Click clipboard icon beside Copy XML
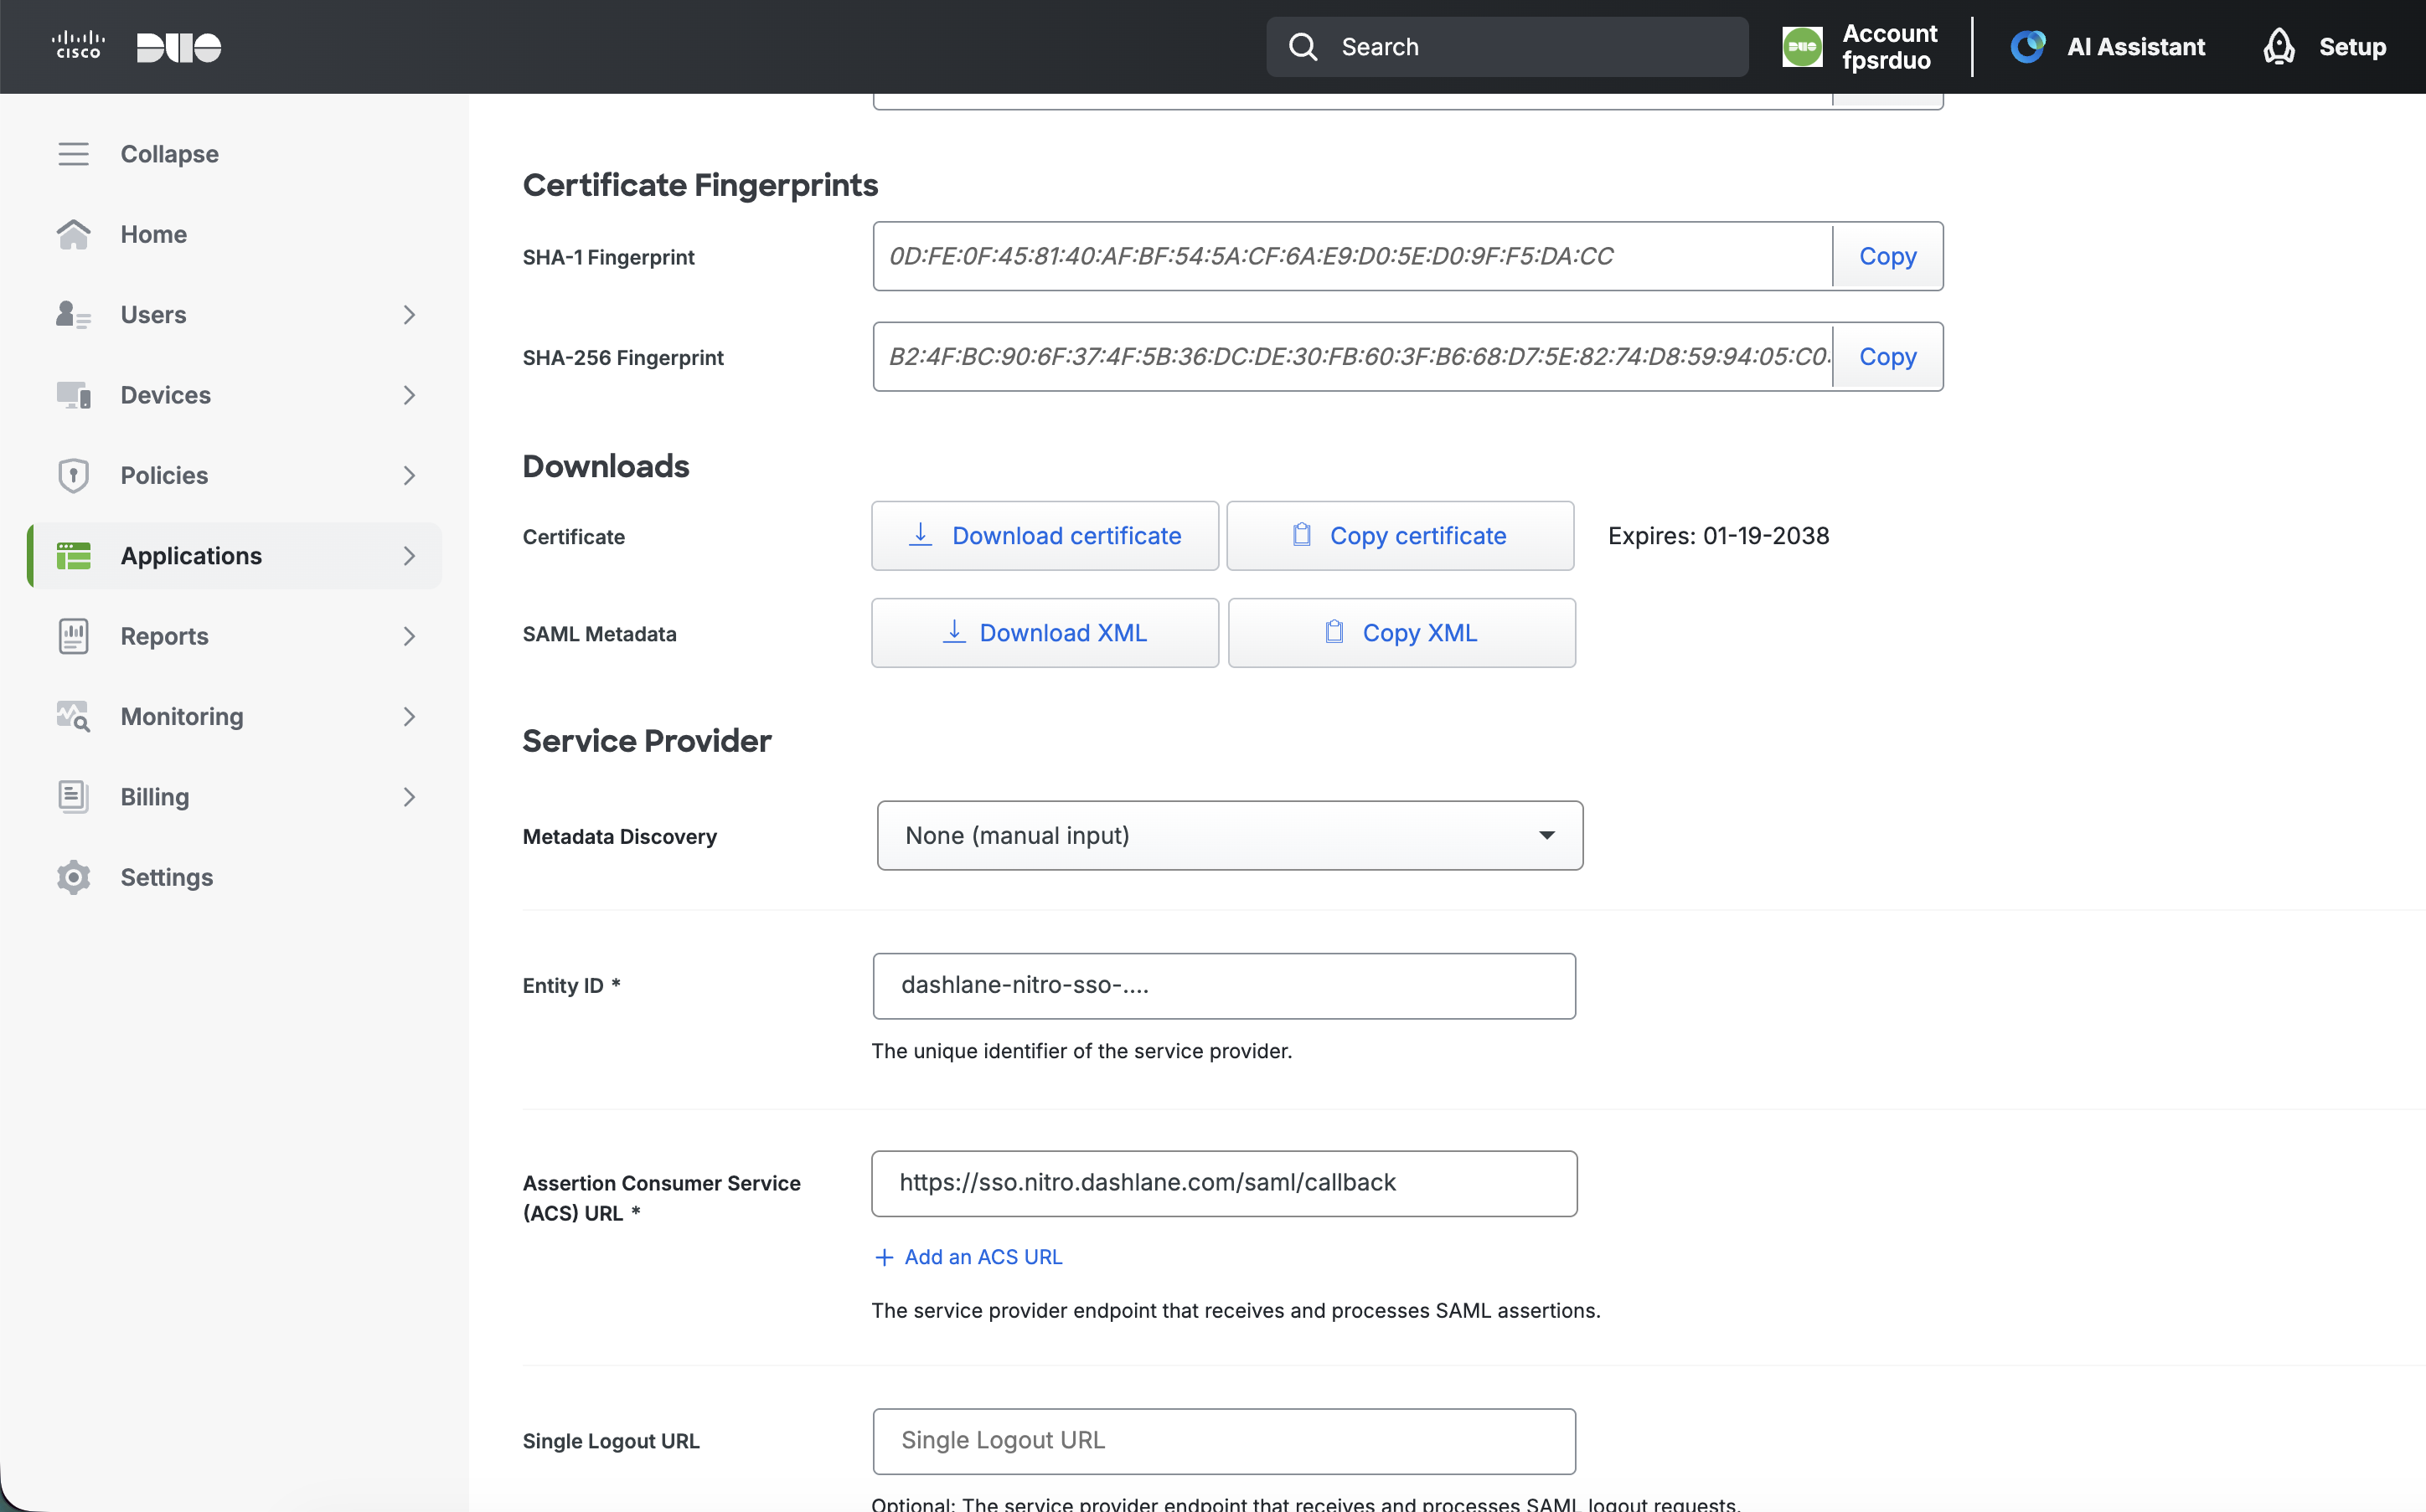Viewport: 2426px width, 1512px height. click(x=1334, y=632)
